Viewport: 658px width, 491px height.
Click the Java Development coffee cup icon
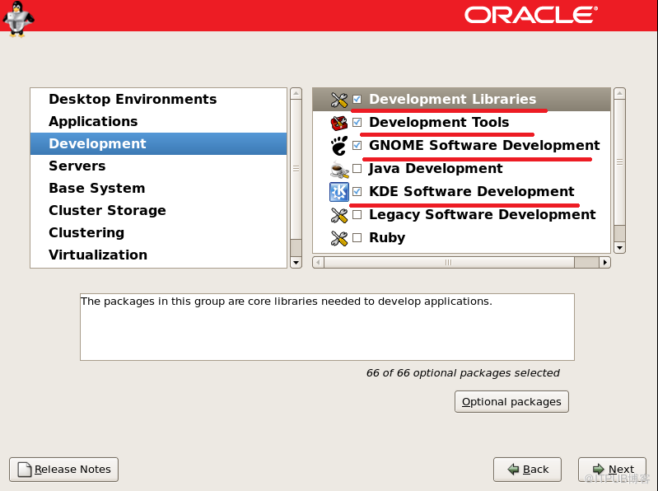pyautogui.click(x=339, y=169)
